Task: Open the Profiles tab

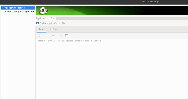Action: point(53,30)
